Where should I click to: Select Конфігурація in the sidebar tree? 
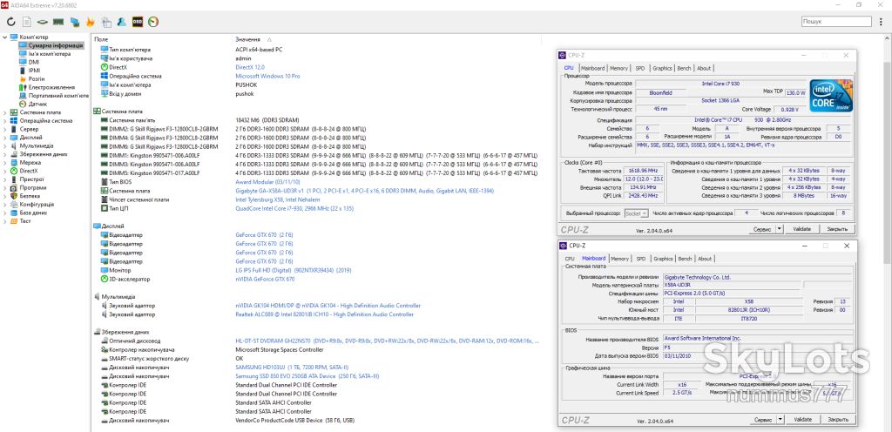point(37,204)
